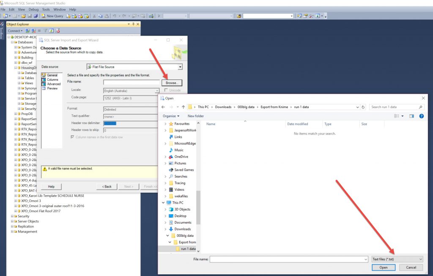Click the File name field in Open dialog

point(288,259)
